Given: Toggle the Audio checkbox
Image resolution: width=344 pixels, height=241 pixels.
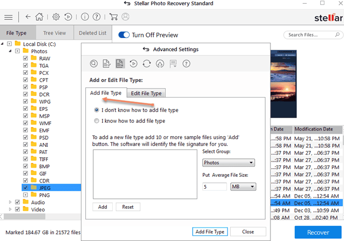Looking at the screenshot, I should 17,202.
